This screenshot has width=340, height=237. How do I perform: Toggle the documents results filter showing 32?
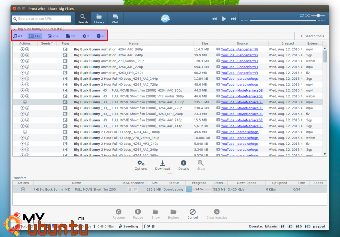tap(71, 36)
